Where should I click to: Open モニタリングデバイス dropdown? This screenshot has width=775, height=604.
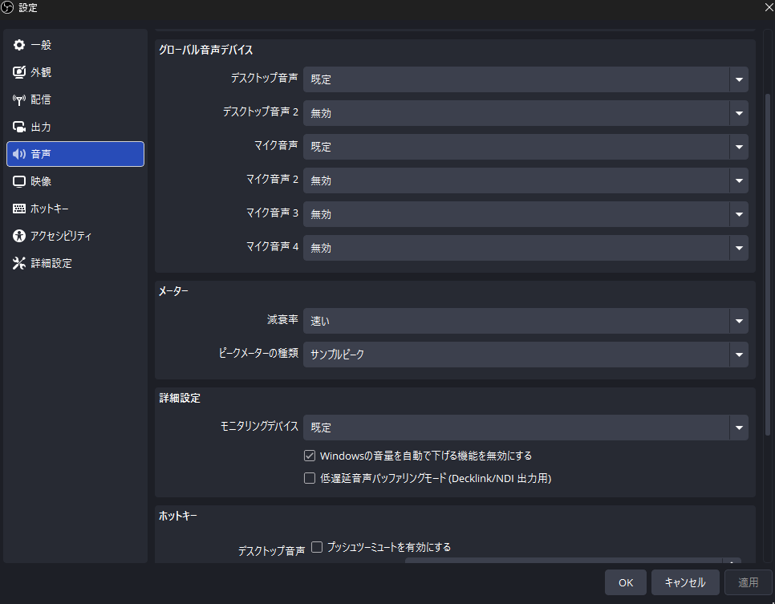click(525, 428)
